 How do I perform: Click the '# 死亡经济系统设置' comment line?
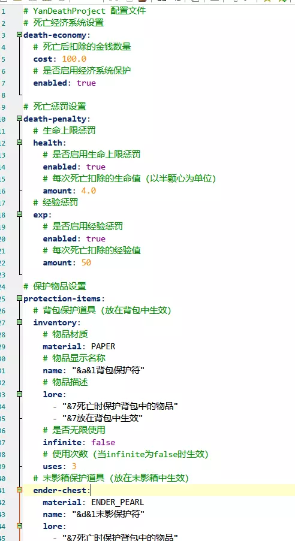pos(64,23)
